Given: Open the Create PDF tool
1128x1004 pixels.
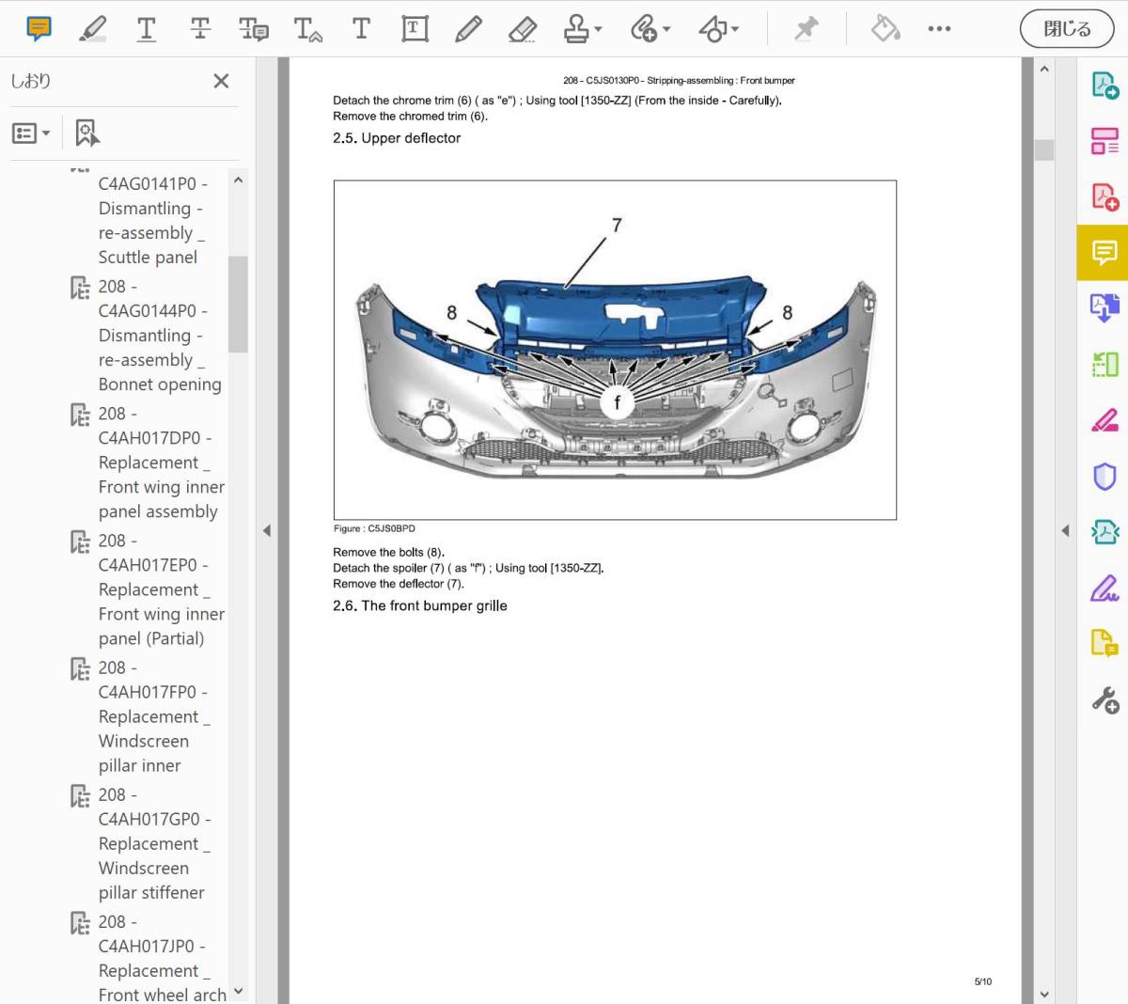Looking at the screenshot, I should pos(1104,196).
